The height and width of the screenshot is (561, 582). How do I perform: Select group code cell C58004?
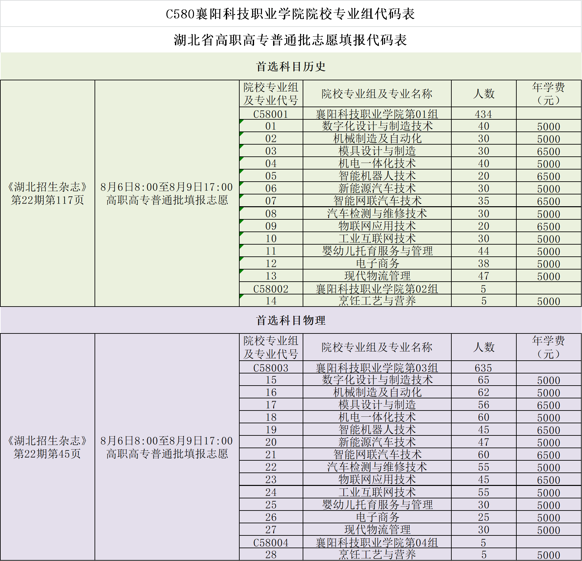coord(271,543)
